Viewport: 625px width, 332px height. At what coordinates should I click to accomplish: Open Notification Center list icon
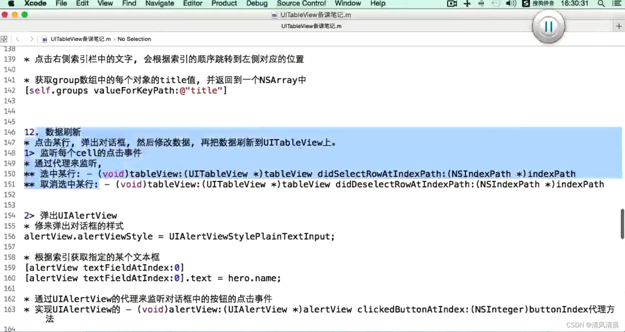click(x=617, y=3)
